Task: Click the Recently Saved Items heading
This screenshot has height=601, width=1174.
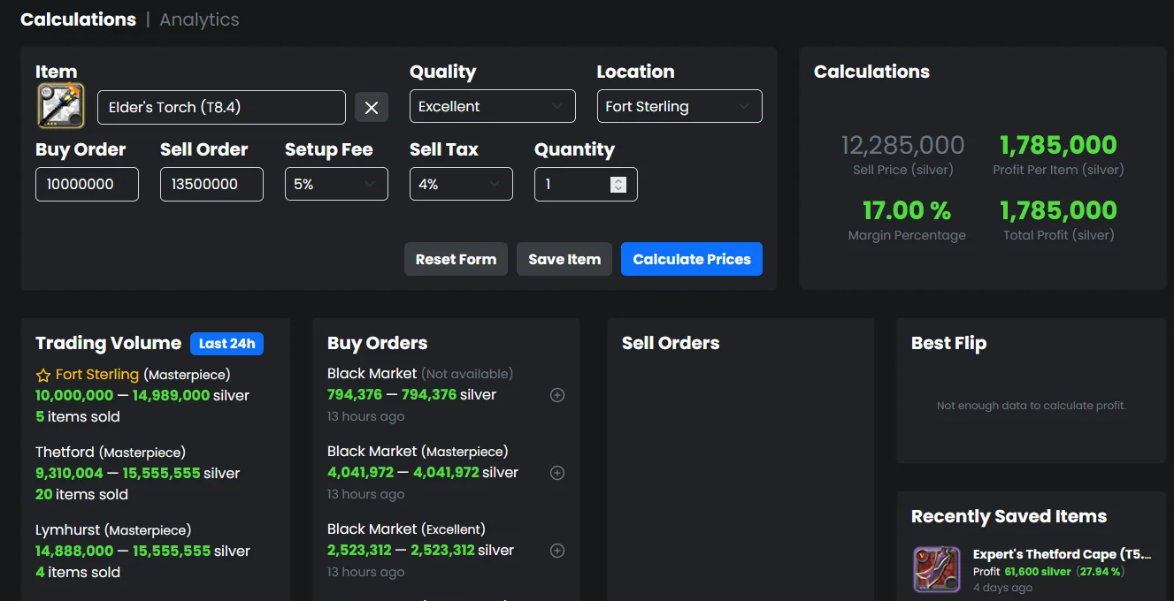Action: point(1009,516)
